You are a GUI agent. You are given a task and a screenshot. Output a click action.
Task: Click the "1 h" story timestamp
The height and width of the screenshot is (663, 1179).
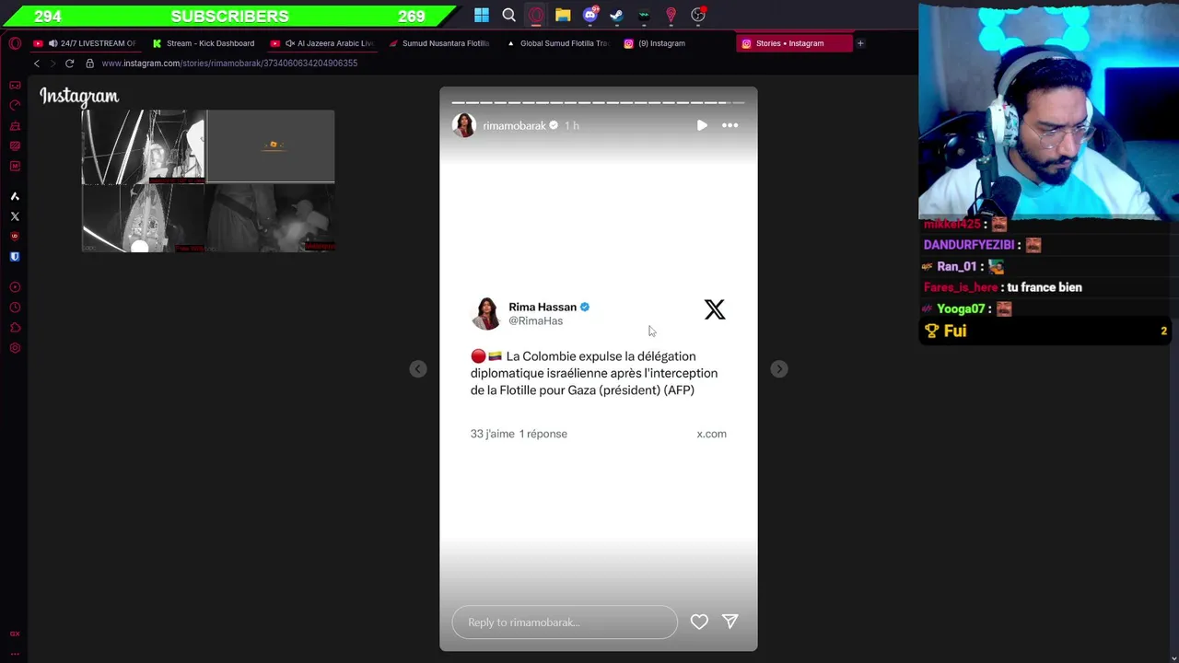click(571, 125)
